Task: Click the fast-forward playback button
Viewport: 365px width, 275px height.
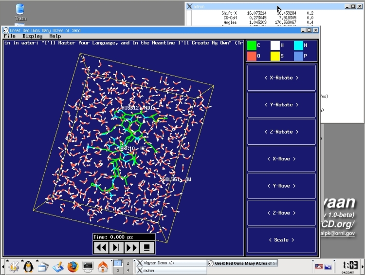Action: pyautogui.click(x=132, y=247)
